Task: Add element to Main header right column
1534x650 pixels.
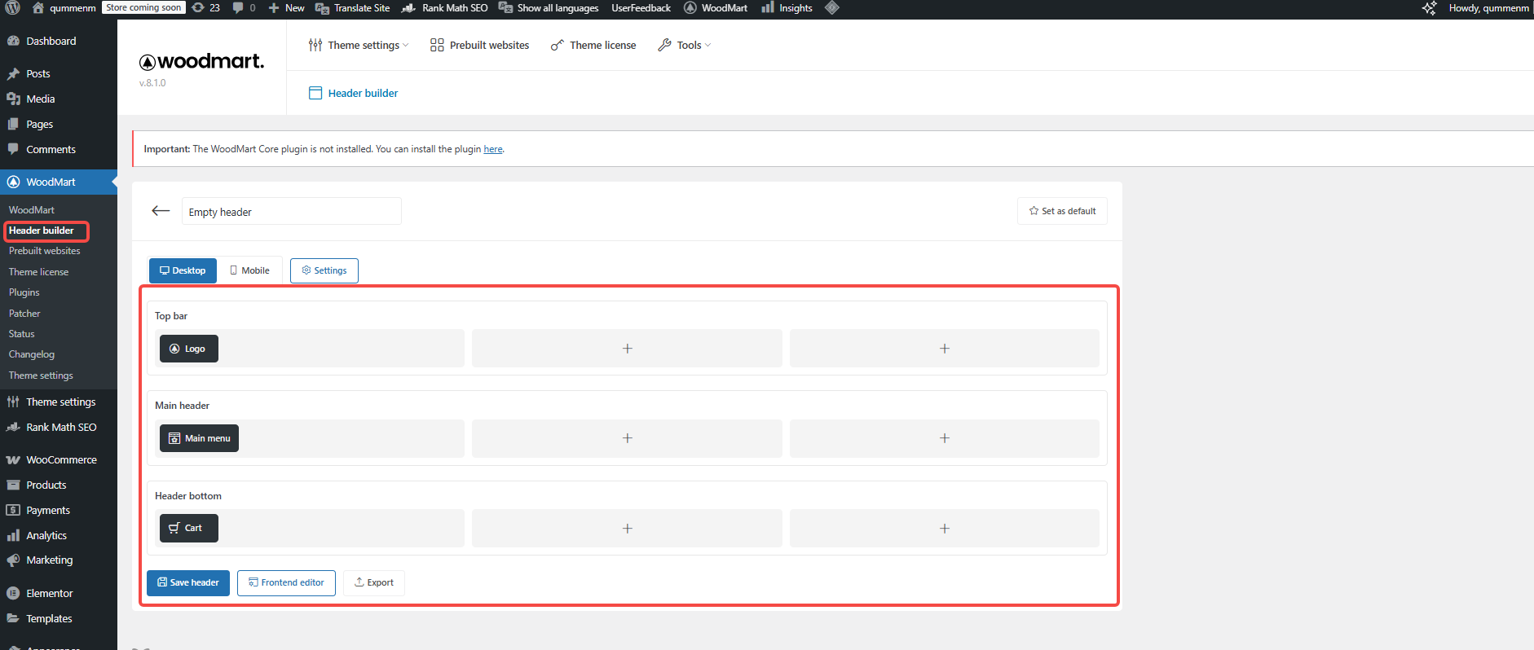Action: pyautogui.click(x=944, y=438)
